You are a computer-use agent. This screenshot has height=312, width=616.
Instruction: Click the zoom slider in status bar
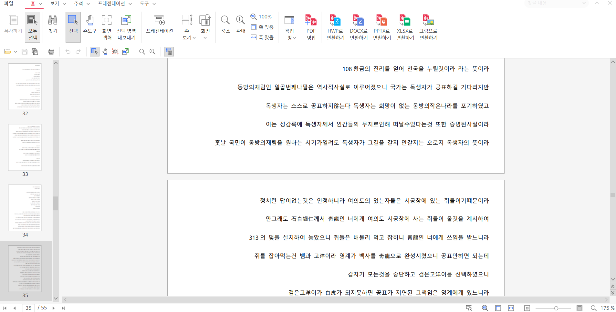coord(556,308)
